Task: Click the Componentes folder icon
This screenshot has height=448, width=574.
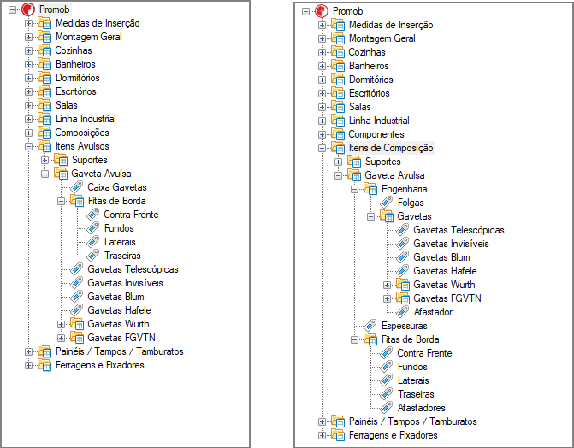Action: click(338, 134)
